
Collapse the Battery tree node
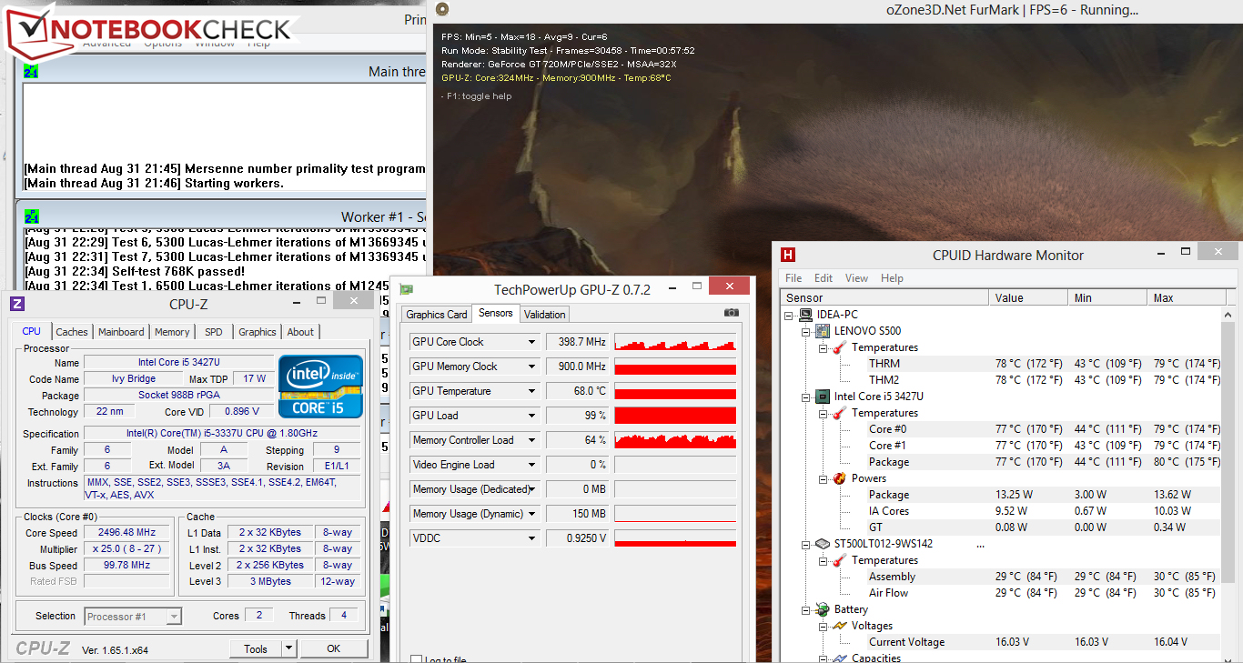coord(806,609)
